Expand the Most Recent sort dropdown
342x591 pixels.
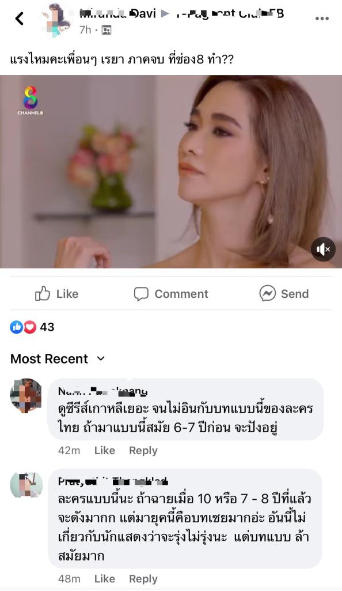point(58,359)
